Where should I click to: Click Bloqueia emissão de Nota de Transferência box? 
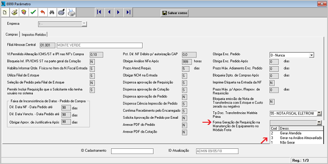point(272,102)
